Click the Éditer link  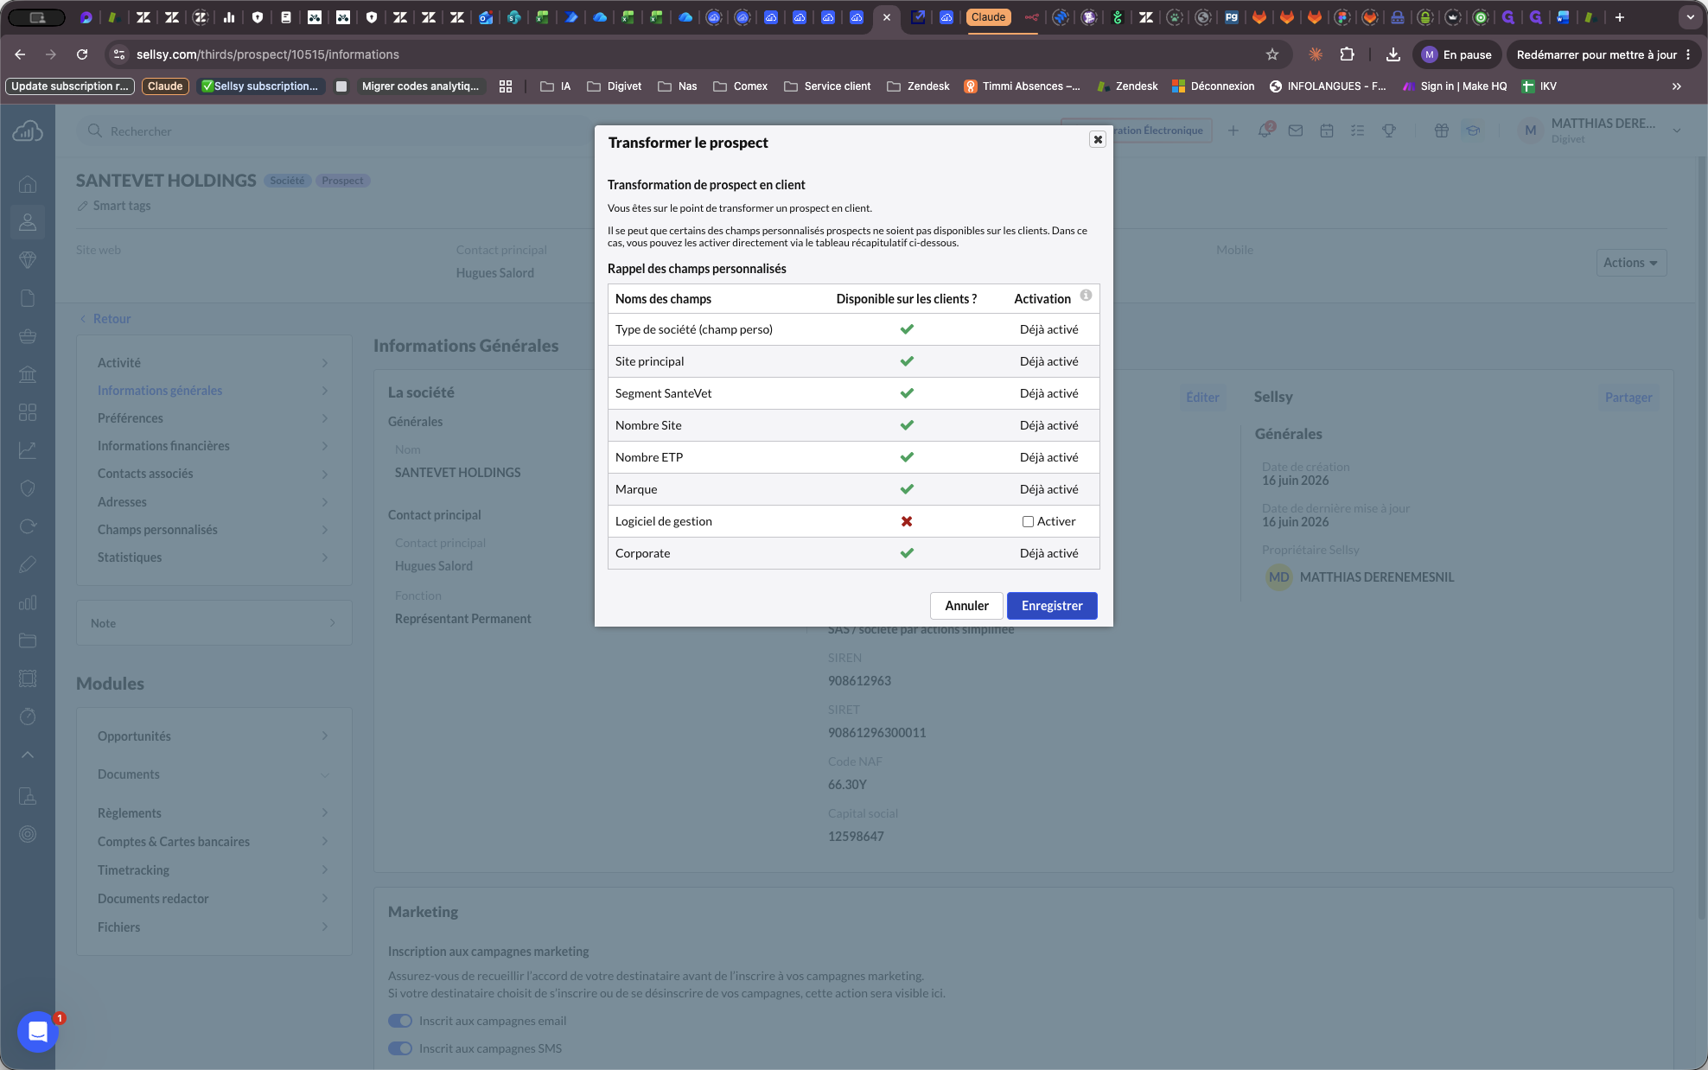click(1202, 398)
